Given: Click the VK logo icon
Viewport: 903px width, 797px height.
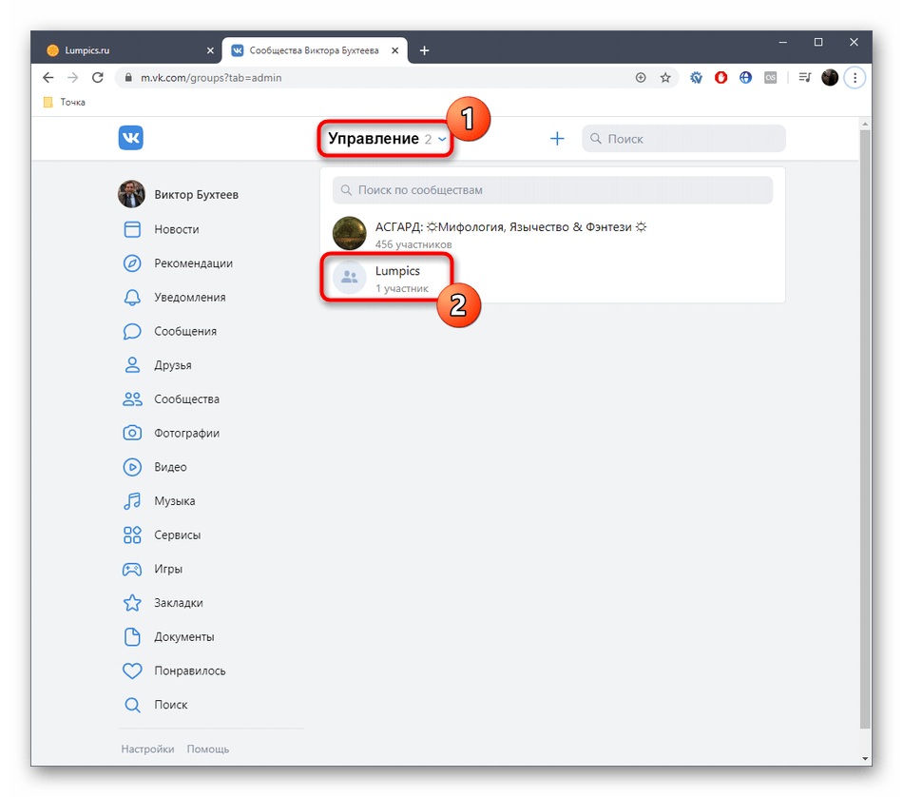Looking at the screenshot, I should [131, 138].
